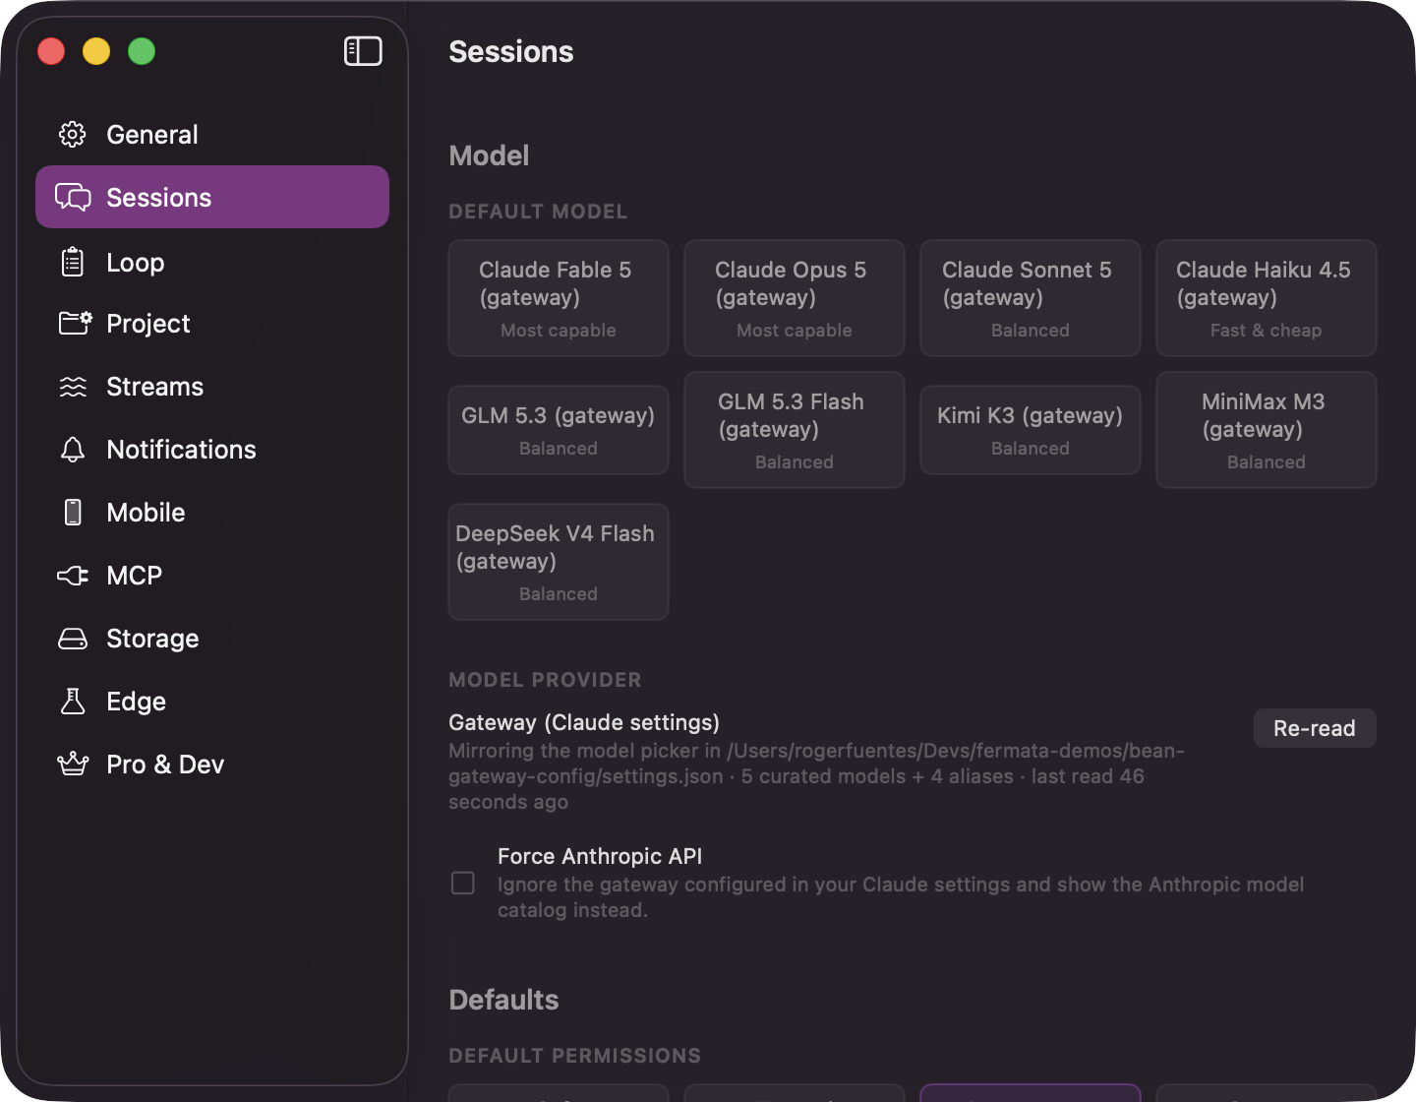
Task: Select Claude Haiku 4.5 (gateway) model
Action: [1267, 298]
